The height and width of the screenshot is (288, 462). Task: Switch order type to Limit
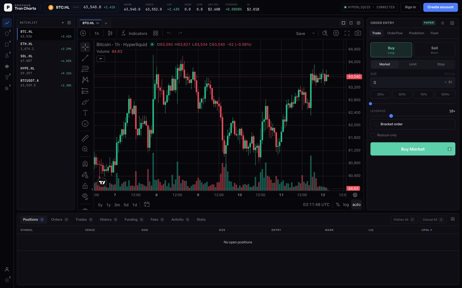tap(413, 64)
